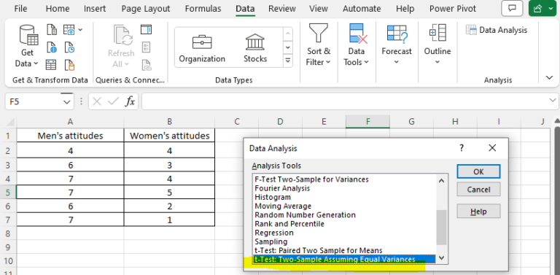Screen dimensions: 560x275
Task: Click From Web icon
Action: pyautogui.click(x=52, y=47)
